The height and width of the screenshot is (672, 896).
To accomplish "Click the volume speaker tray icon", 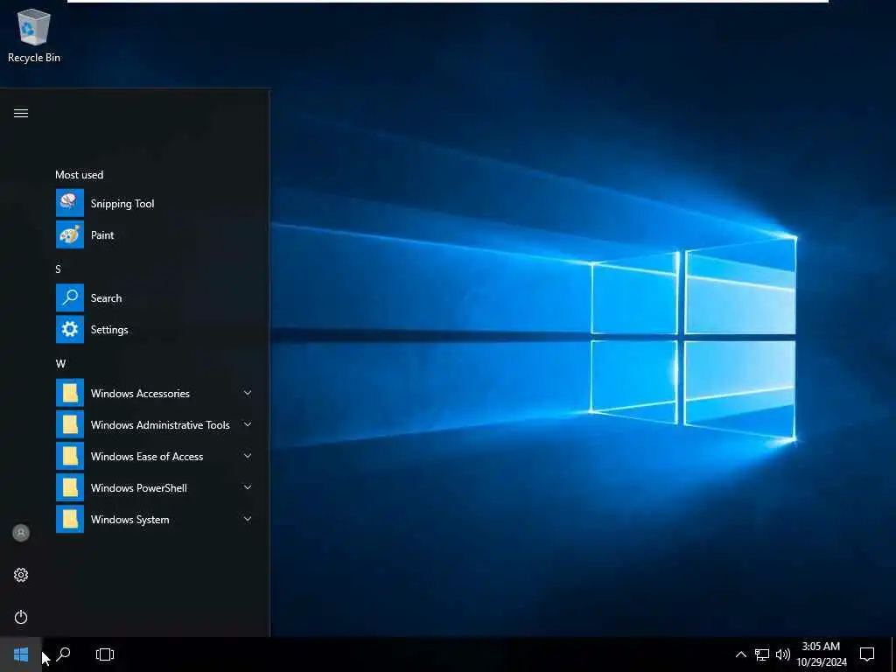I will click(783, 654).
